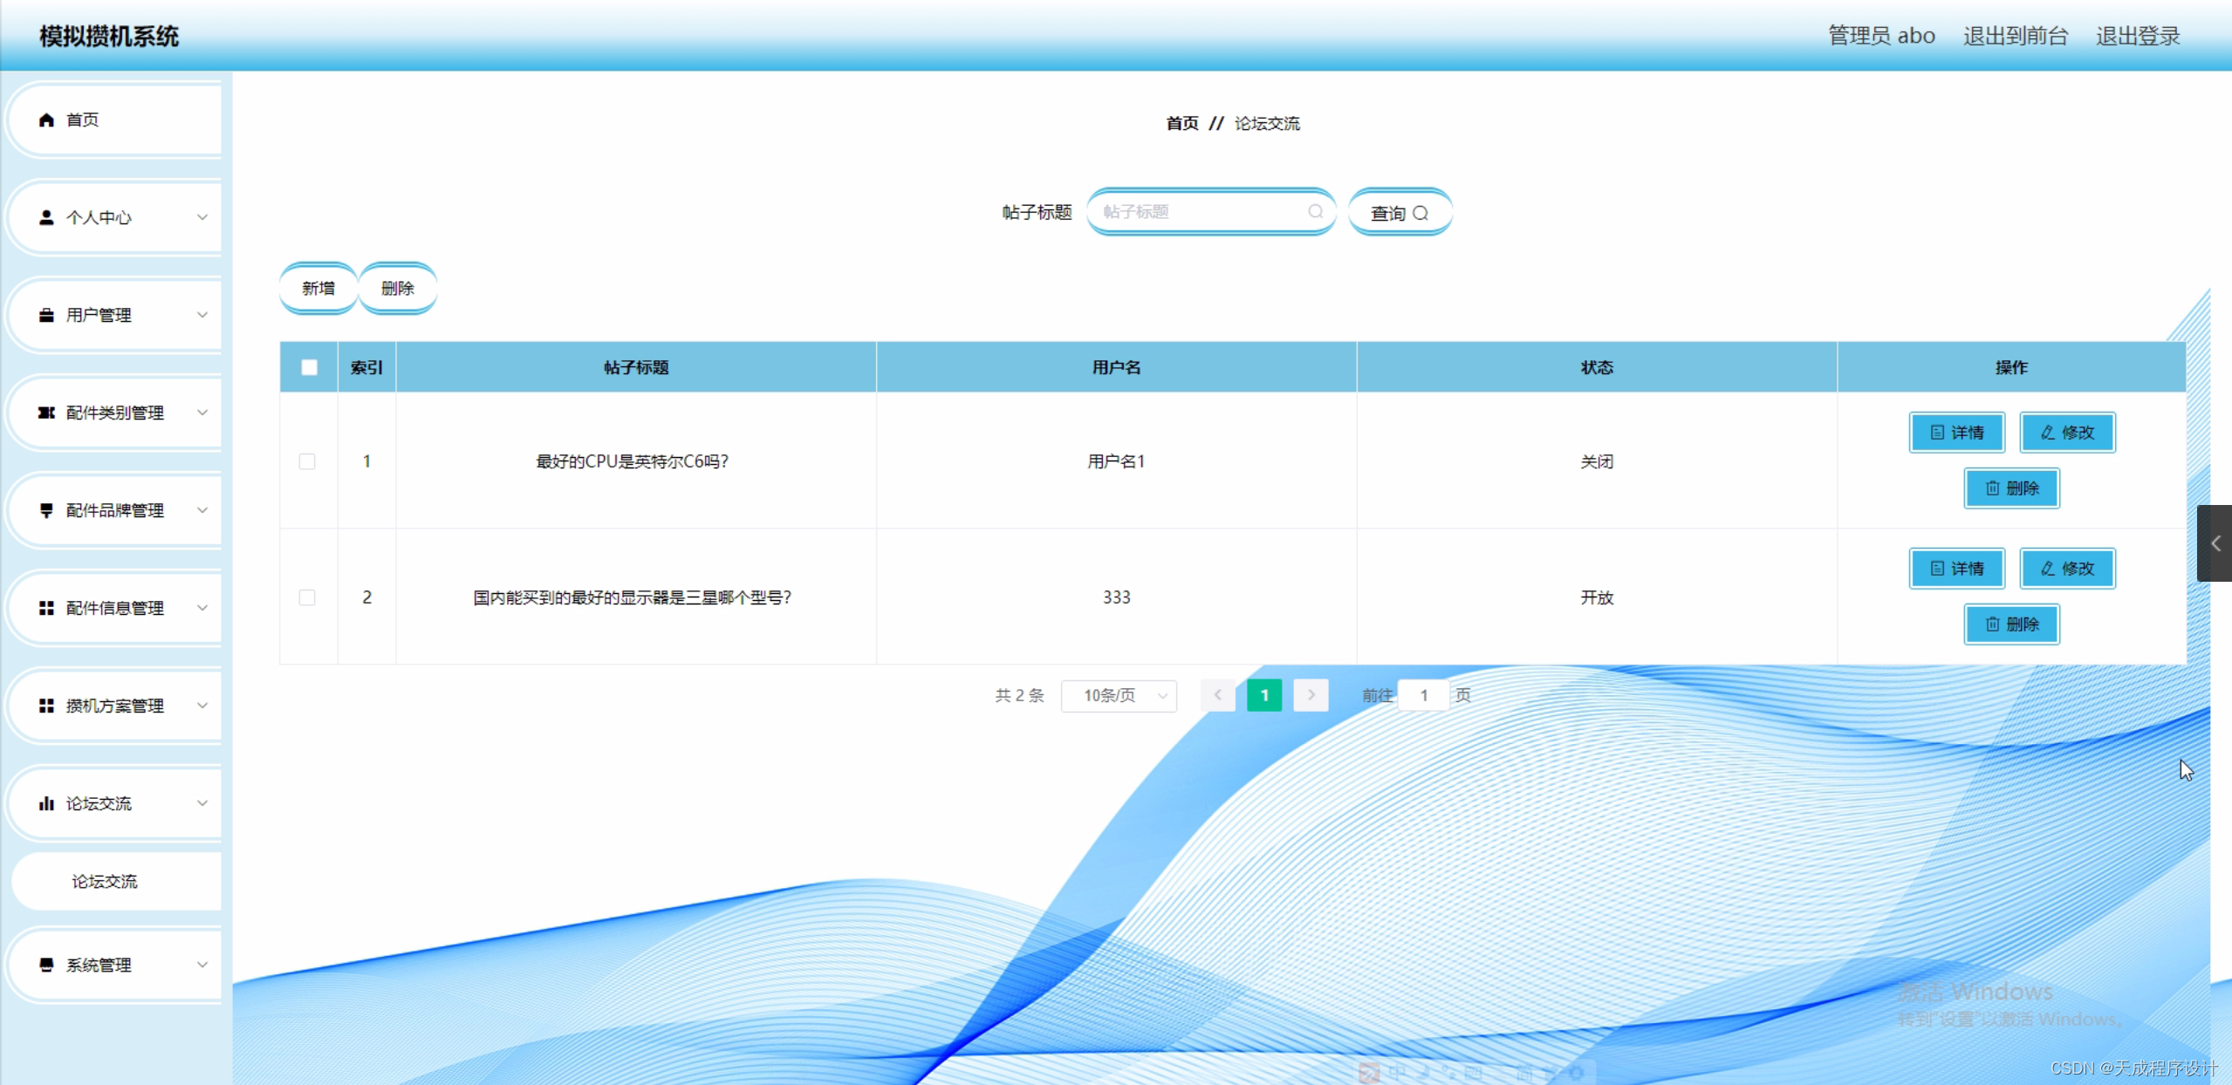Click the search icon inside 帖子标题 field

click(1315, 212)
